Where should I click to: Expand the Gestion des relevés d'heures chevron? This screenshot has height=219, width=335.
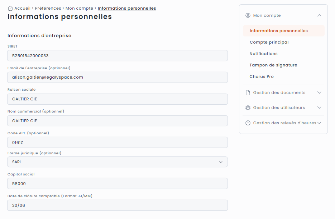(319, 123)
